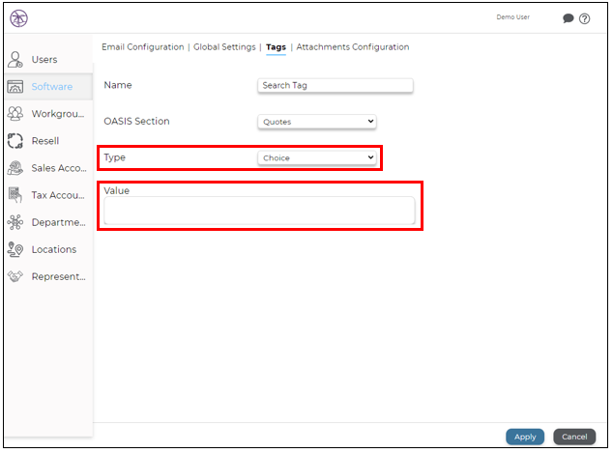Open the Locations sidebar icon
Image resolution: width=613 pixels, height=453 pixels.
(15, 249)
